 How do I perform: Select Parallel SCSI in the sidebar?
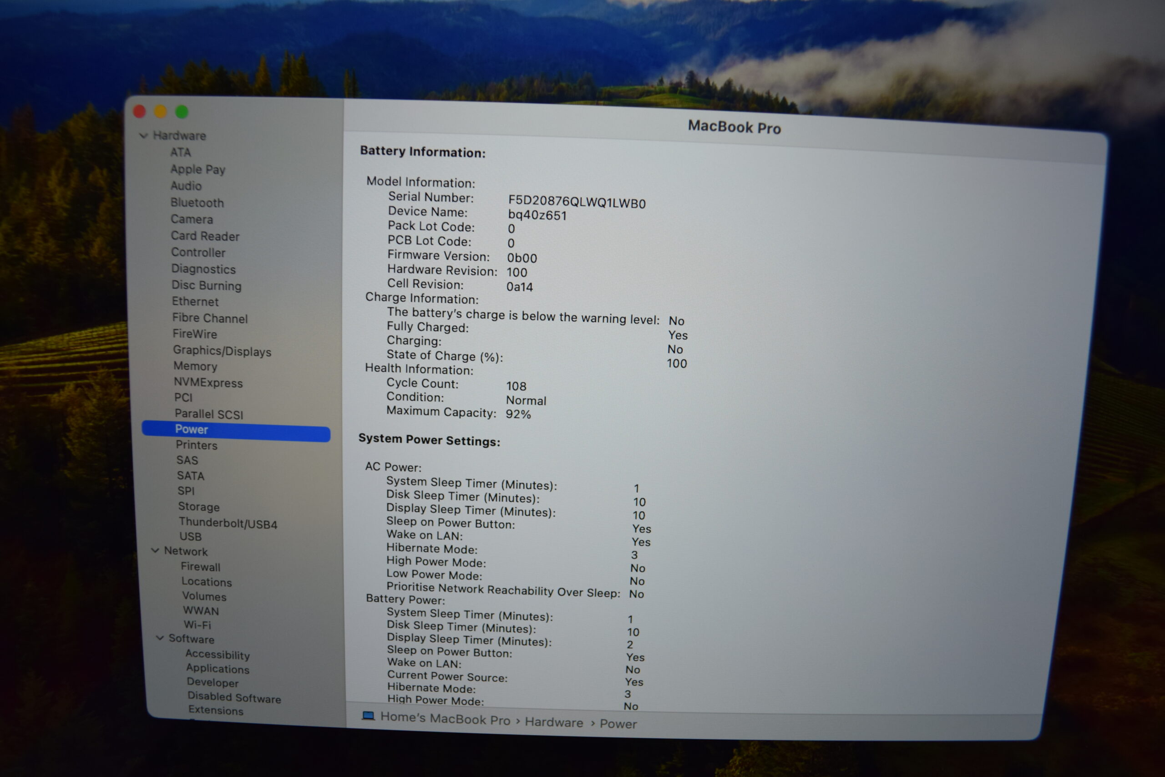coord(209,414)
